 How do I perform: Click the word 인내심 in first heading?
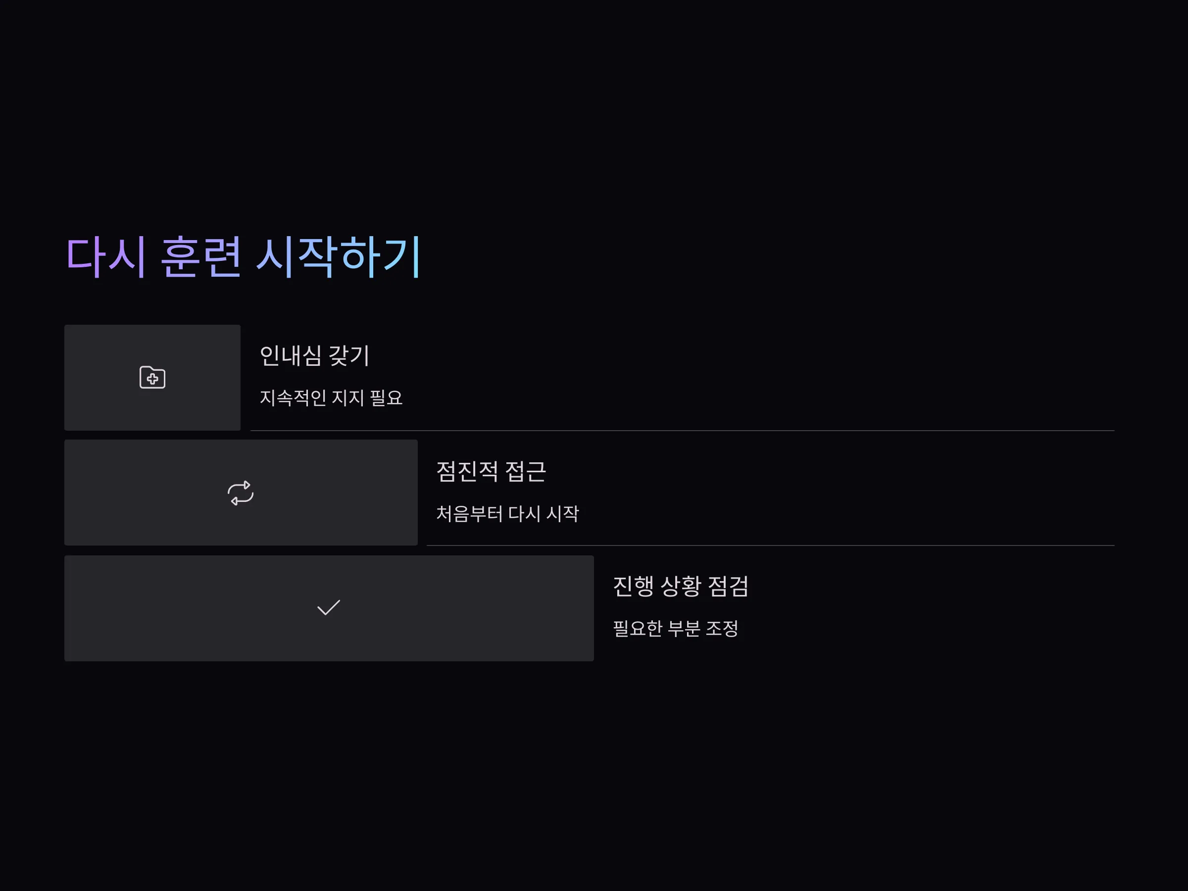(x=291, y=355)
